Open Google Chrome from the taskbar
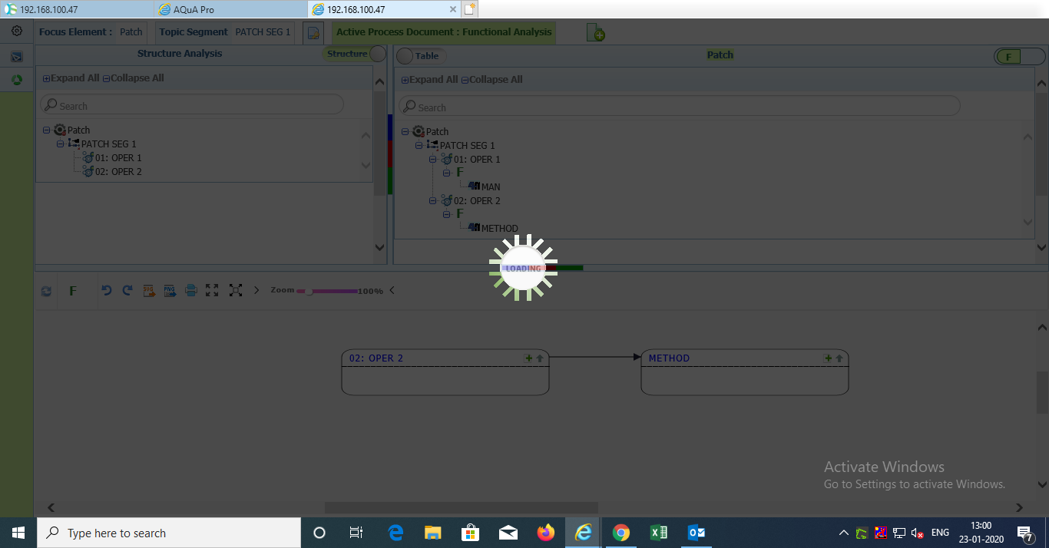This screenshot has width=1049, height=548. (621, 533)
